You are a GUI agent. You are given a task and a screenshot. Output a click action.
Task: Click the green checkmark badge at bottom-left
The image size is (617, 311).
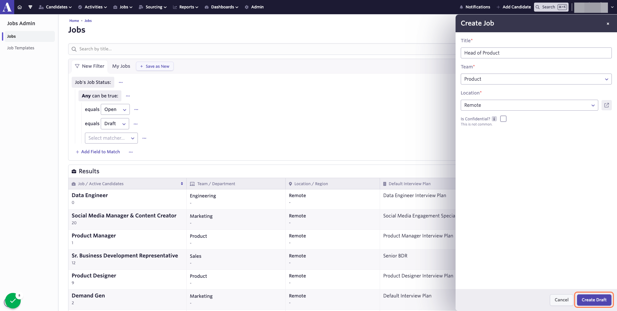[x=13, y=301]
